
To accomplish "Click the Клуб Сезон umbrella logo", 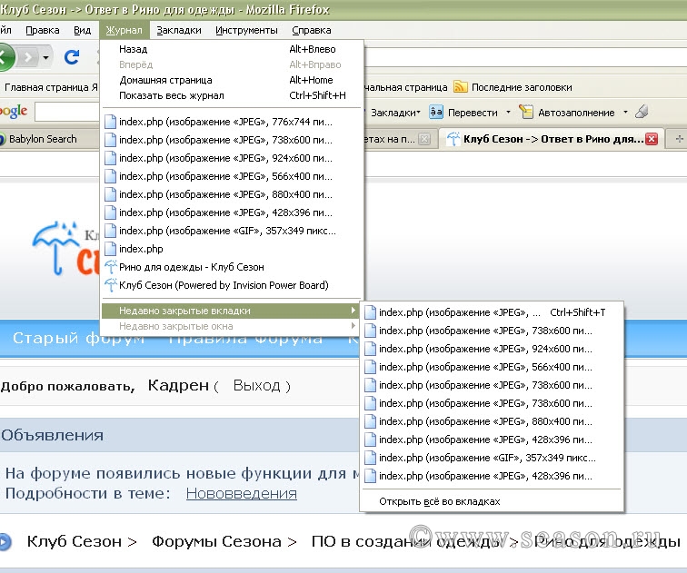I will pos(65,248).
